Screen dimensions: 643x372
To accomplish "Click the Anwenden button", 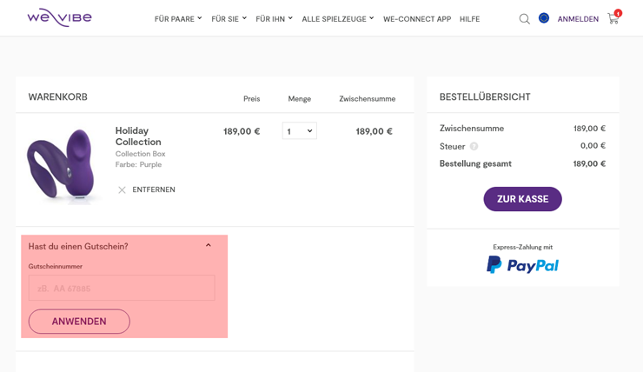I will click(x=79, y=321).
